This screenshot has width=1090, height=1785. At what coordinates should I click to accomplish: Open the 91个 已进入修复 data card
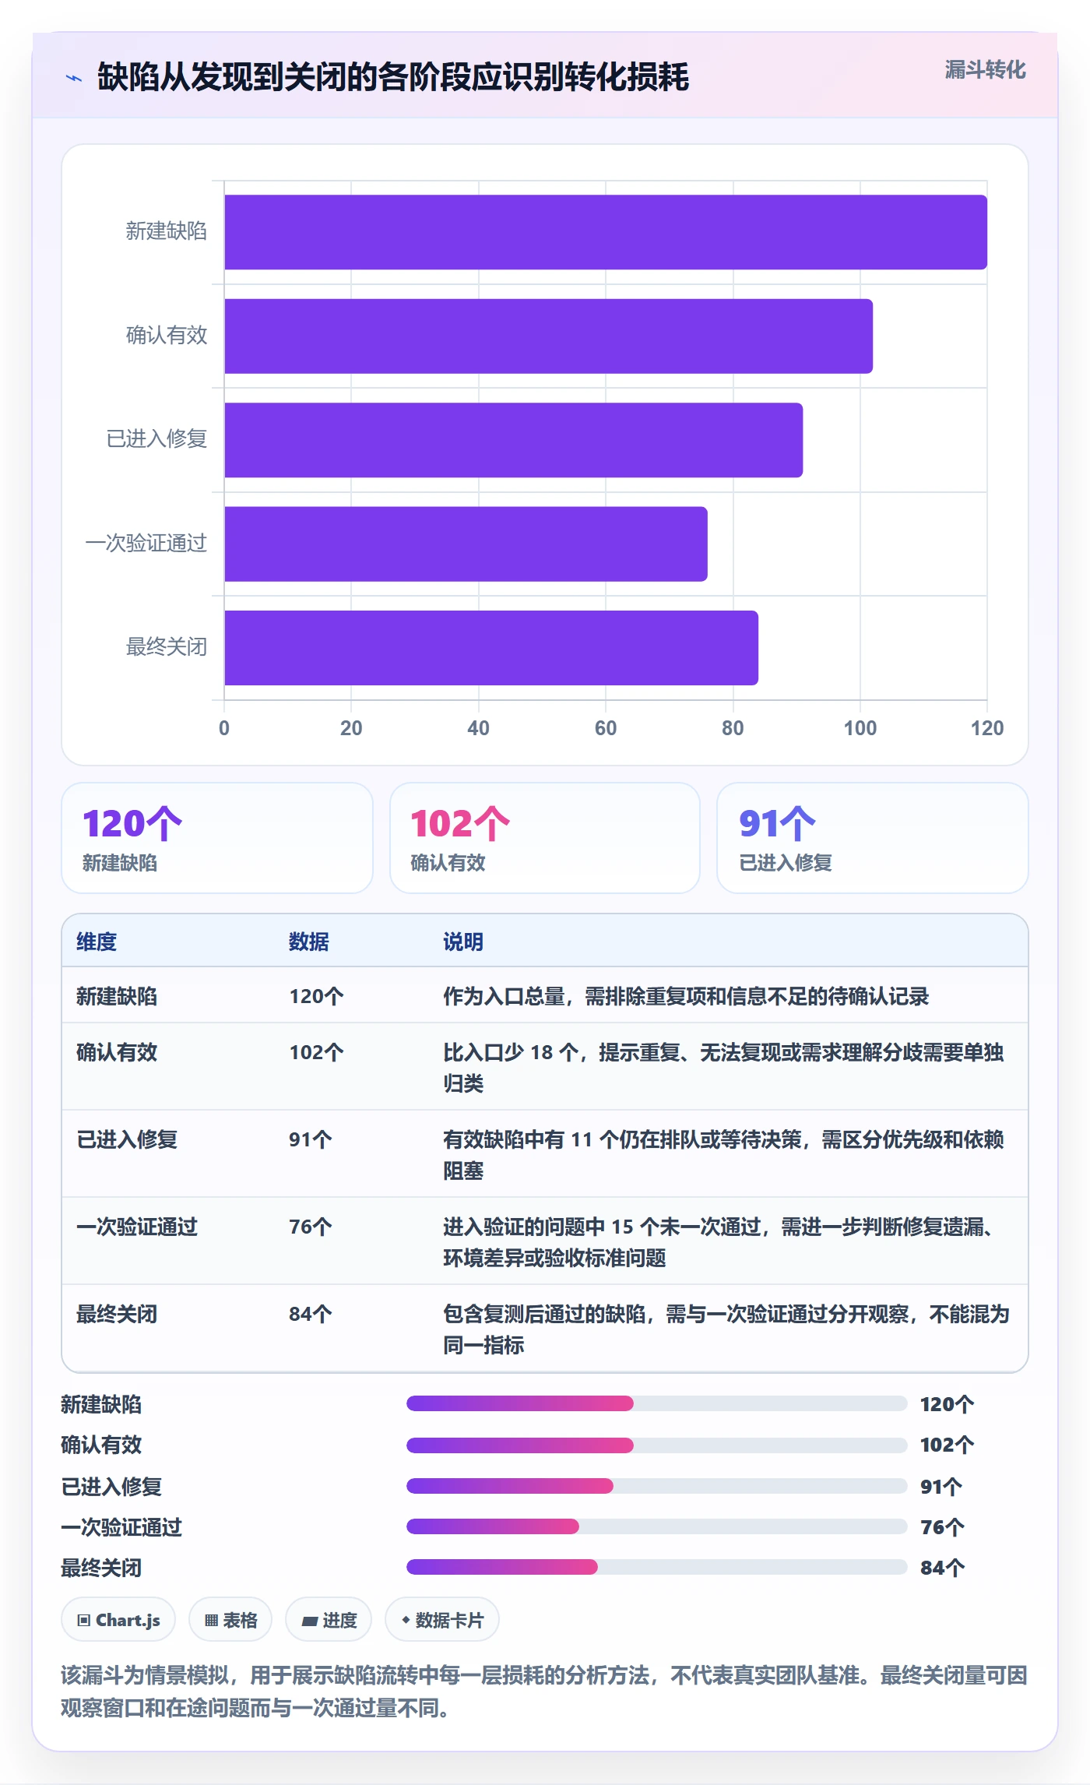click(872, 838)
